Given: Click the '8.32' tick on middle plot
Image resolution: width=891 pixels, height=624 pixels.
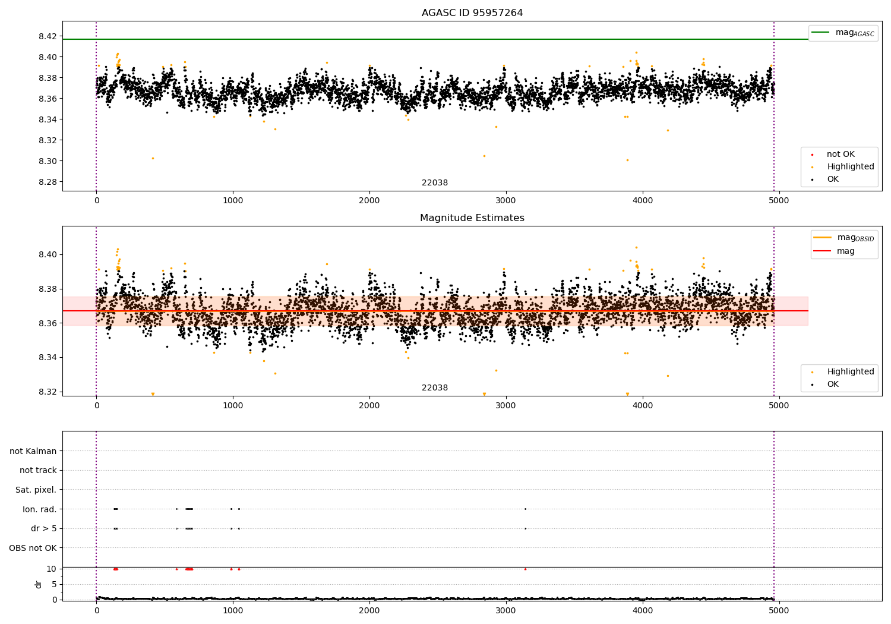Looking at the screenshot, I should (x=48, y=392).
